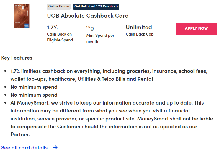Click the 1.7% cashback rate figure
This screenshot has width=219, height=158.
pos(52,28)
